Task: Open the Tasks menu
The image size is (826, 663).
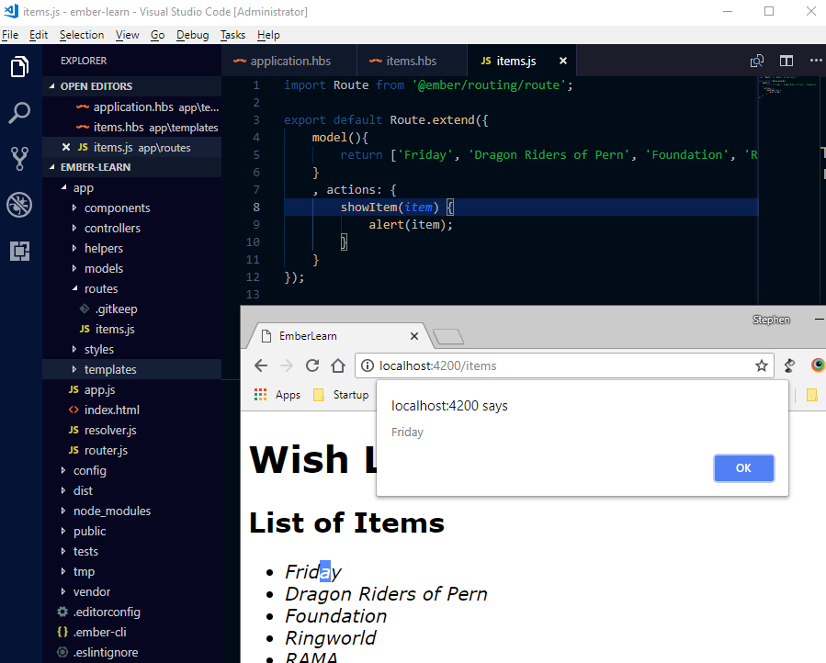Action: coord(232,35)
